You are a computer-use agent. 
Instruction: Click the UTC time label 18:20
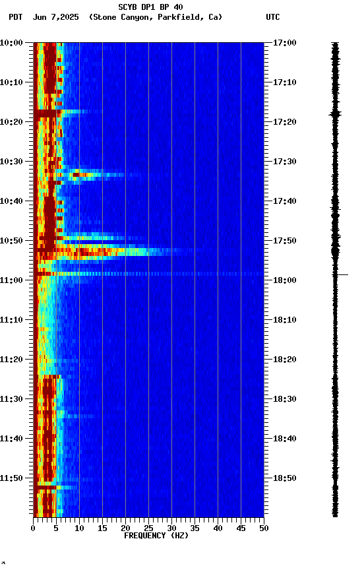click(x=285, y=360)
